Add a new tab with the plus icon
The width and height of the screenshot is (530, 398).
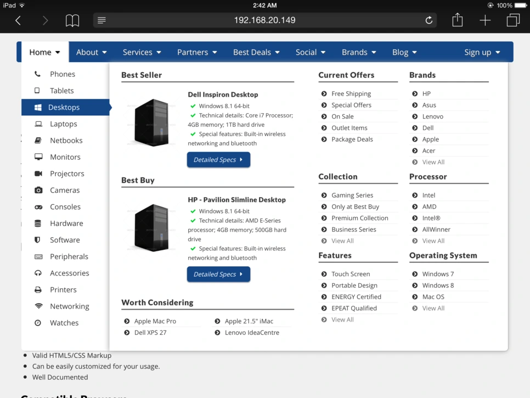click(485, 20)
